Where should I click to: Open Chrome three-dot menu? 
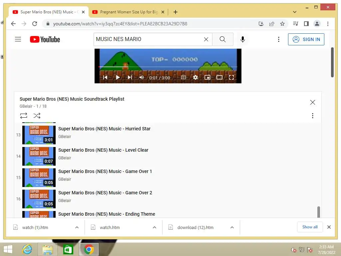coord(328,24)
